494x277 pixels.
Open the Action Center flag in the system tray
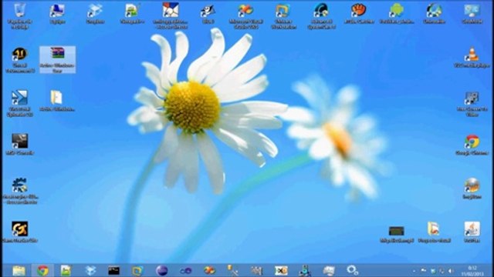[424, 271]
